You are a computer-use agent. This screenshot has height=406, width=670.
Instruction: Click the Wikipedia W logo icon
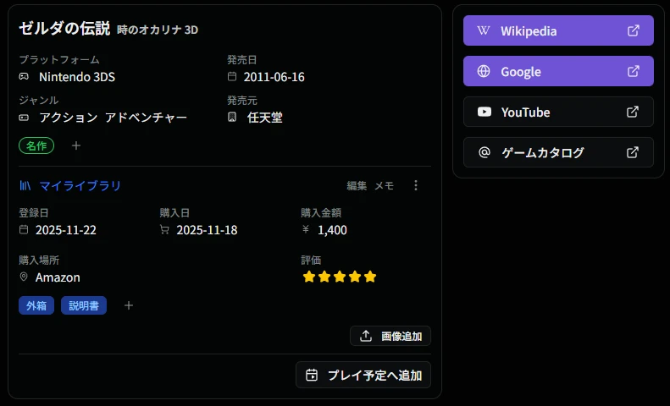(x=484, y=30)
